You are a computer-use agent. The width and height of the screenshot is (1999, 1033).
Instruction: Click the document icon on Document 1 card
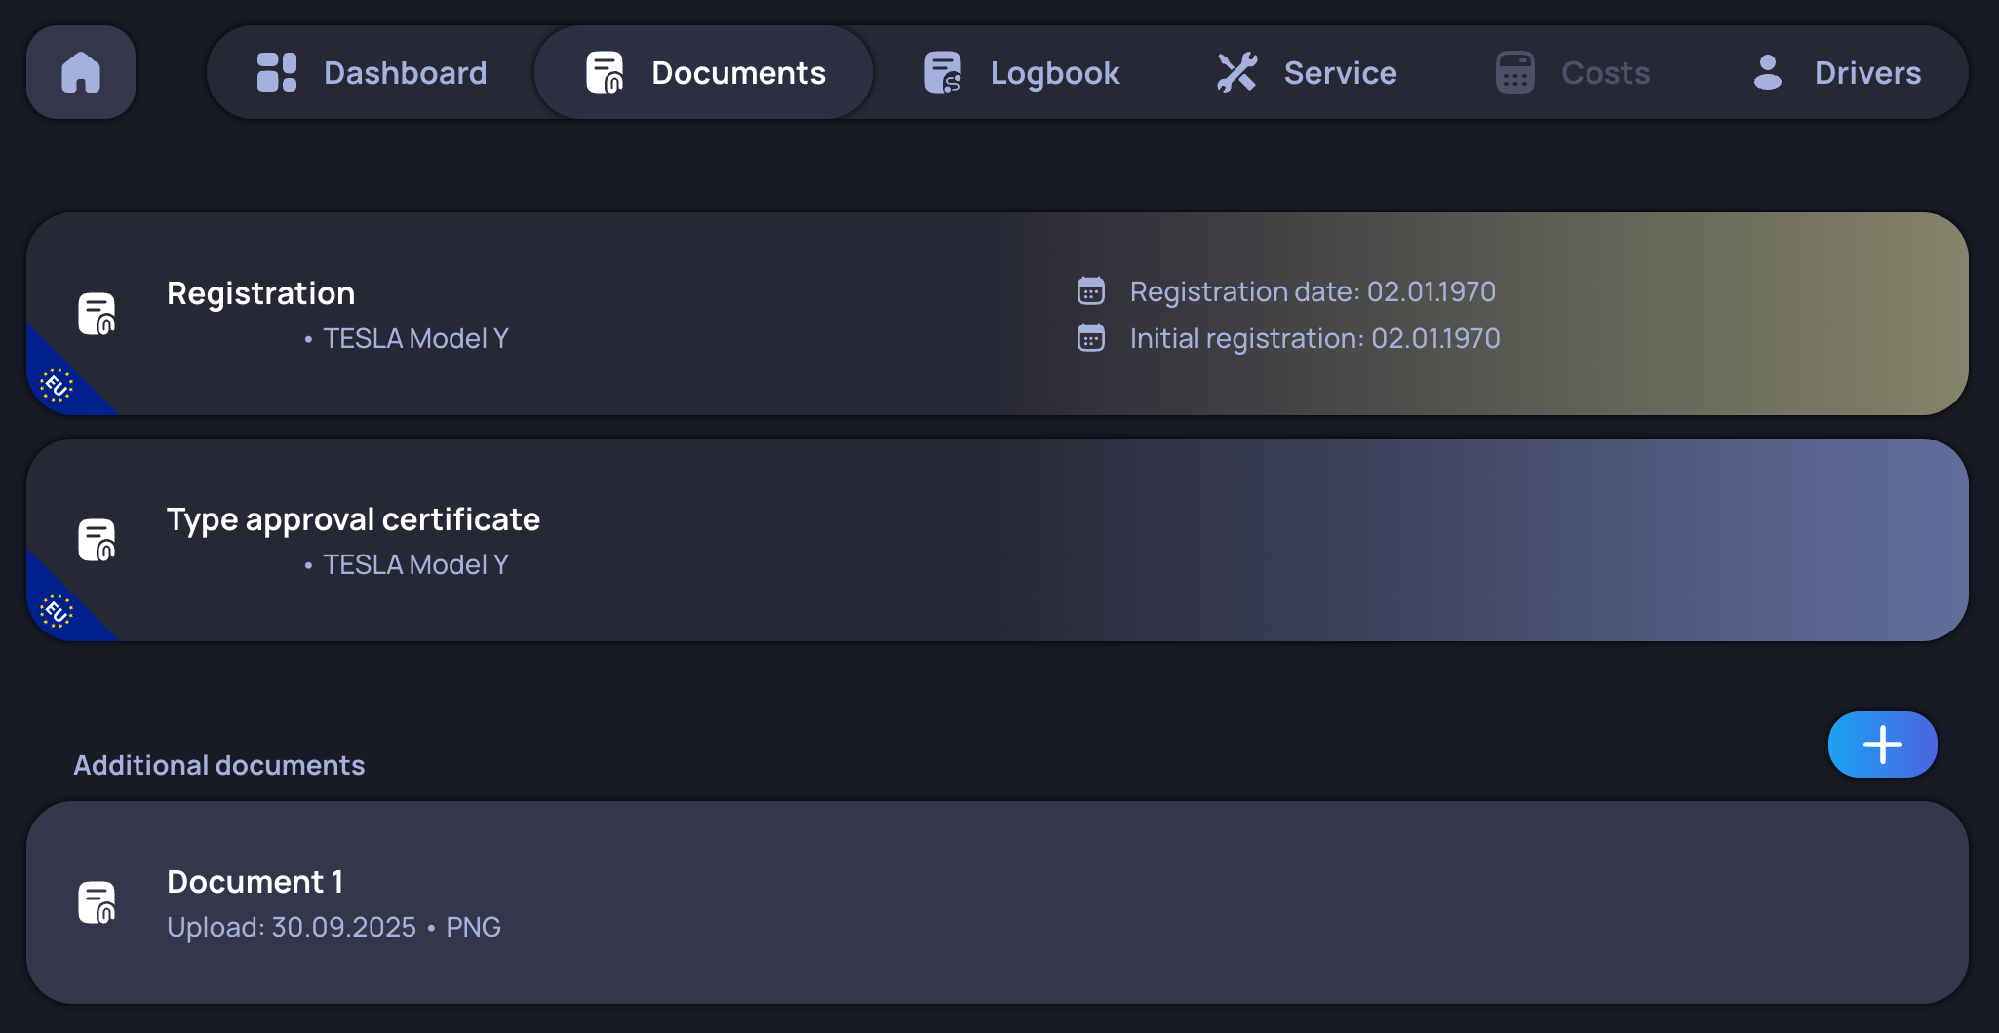95,901
